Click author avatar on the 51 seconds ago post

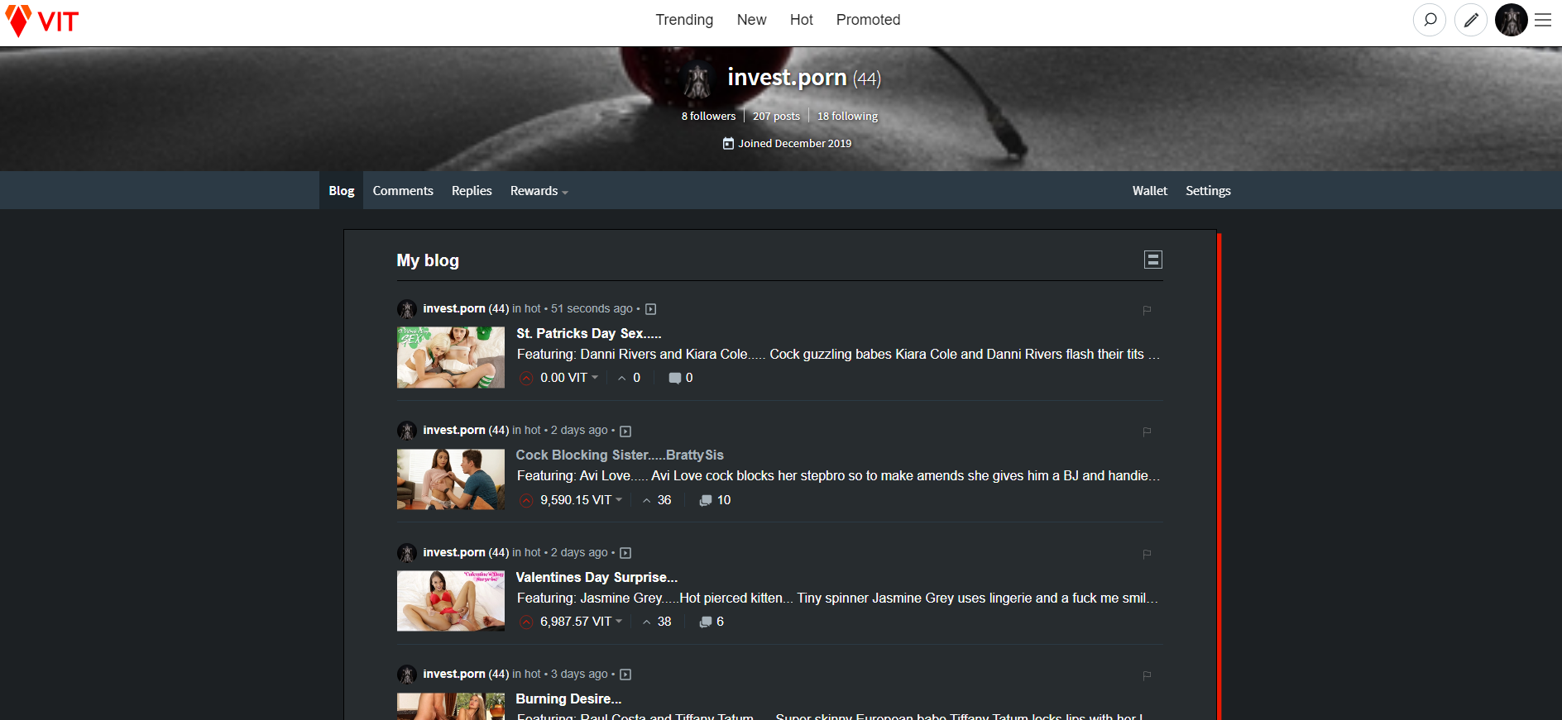407,309
